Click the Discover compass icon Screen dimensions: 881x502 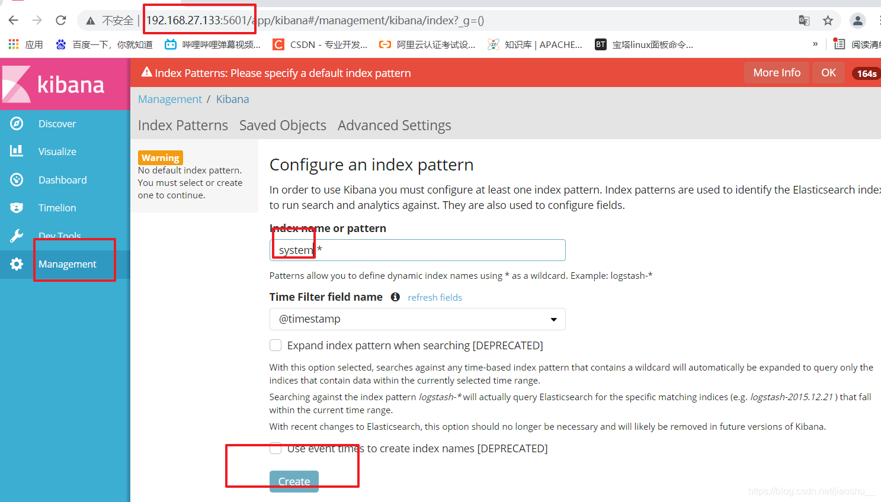(17, 124)
